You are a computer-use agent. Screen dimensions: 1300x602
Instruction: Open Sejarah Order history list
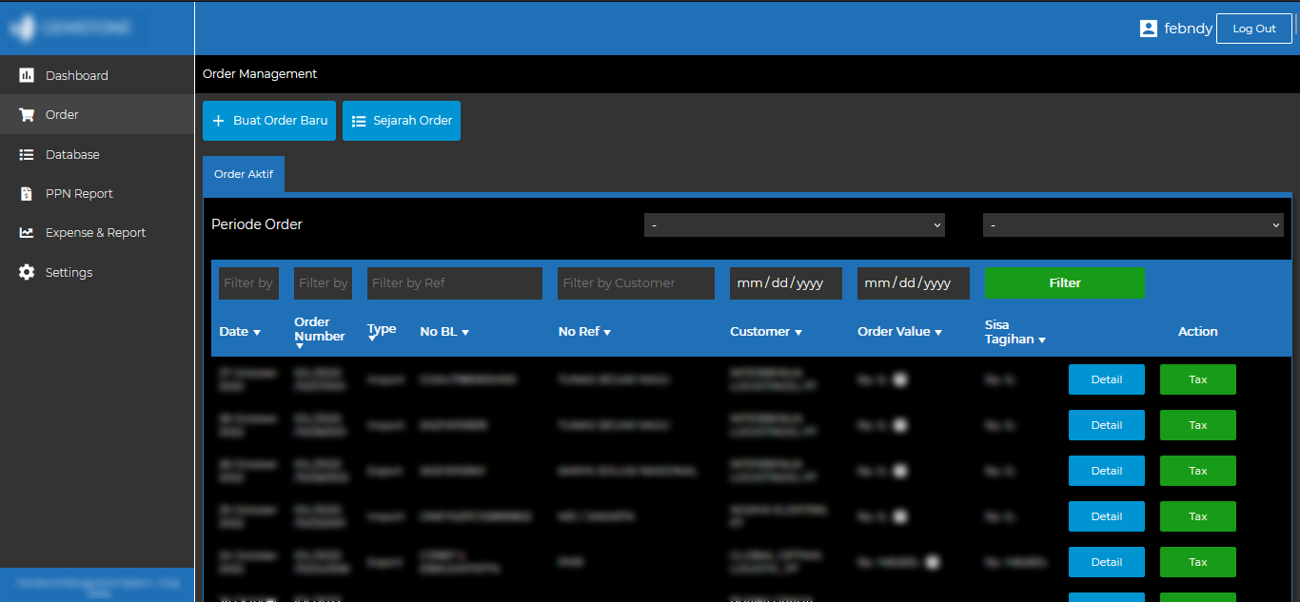402,122
